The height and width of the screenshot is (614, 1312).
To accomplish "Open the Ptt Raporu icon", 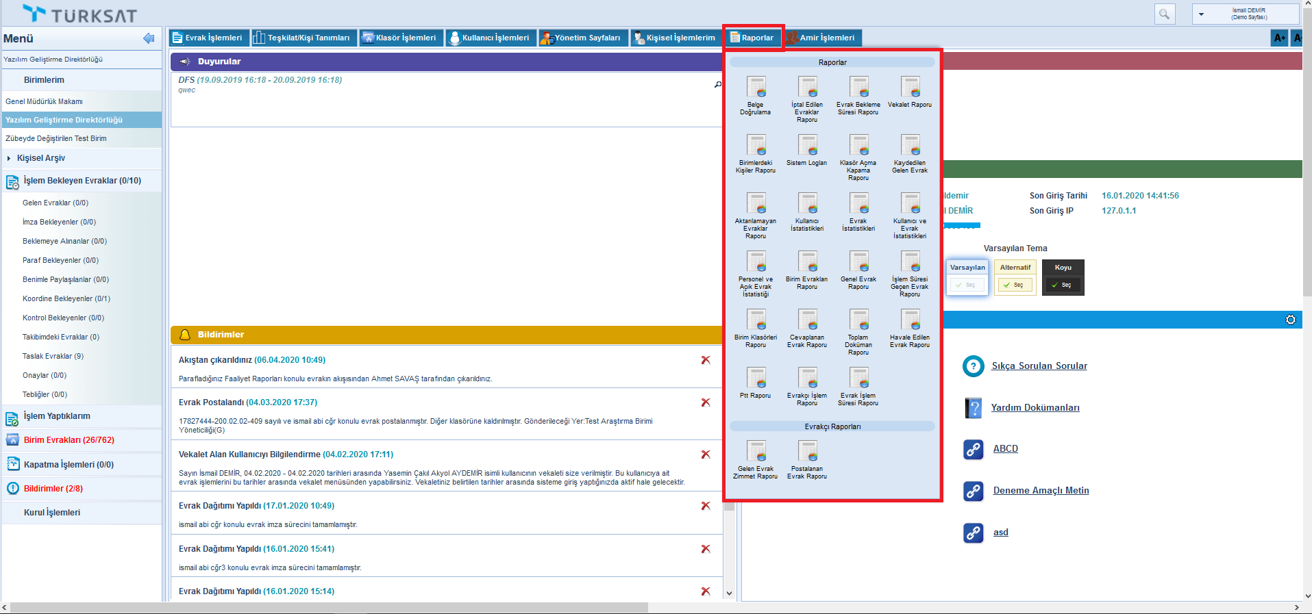I will tap(756, 379).
